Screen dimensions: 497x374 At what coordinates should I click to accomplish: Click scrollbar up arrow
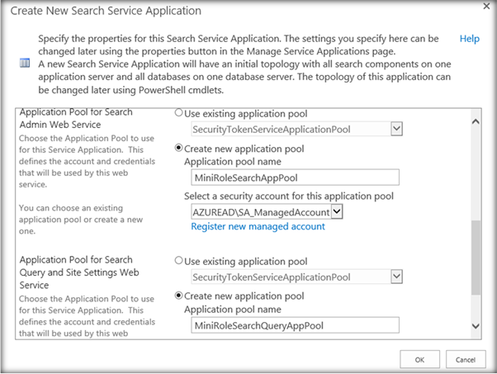(x=475, y=121)
